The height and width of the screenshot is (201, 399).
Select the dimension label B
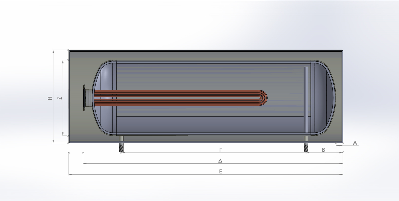click(324, 150)
